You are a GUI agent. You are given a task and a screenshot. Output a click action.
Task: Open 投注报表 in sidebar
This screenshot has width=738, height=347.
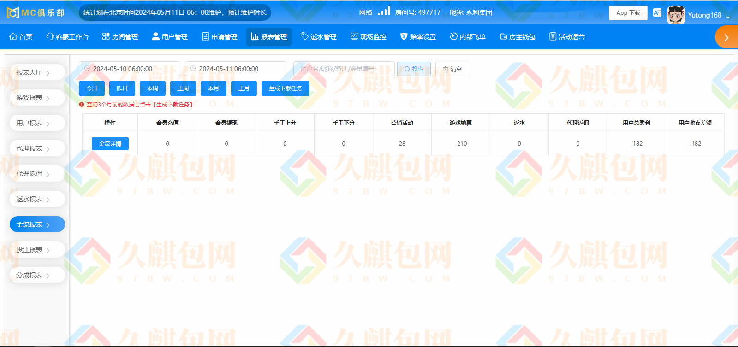(37, 250)
